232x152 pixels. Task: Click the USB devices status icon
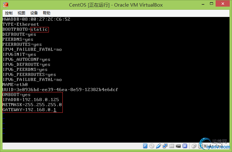click(x=159, y=146)
